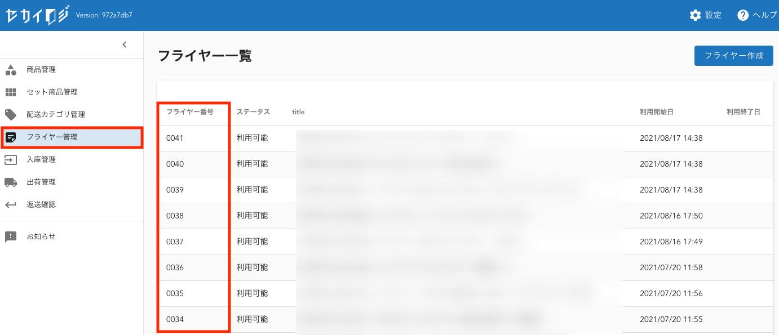Click the 商品管理 shapes icon
Image resolution: width=779 pixels, height=335 pixels.
pyautogui.click(x=11, y=70)
